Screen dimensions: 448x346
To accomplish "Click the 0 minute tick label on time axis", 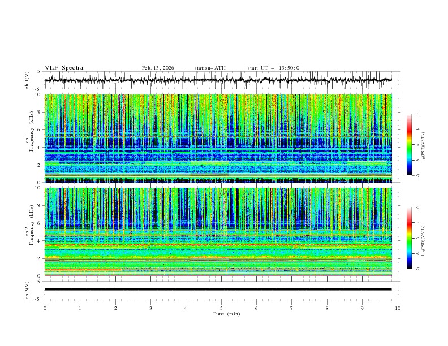I will tap(45, 308).
